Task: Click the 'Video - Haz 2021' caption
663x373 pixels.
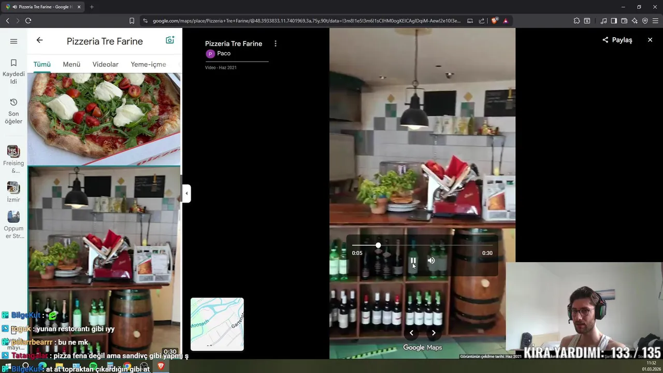Action: click(221, 67)
